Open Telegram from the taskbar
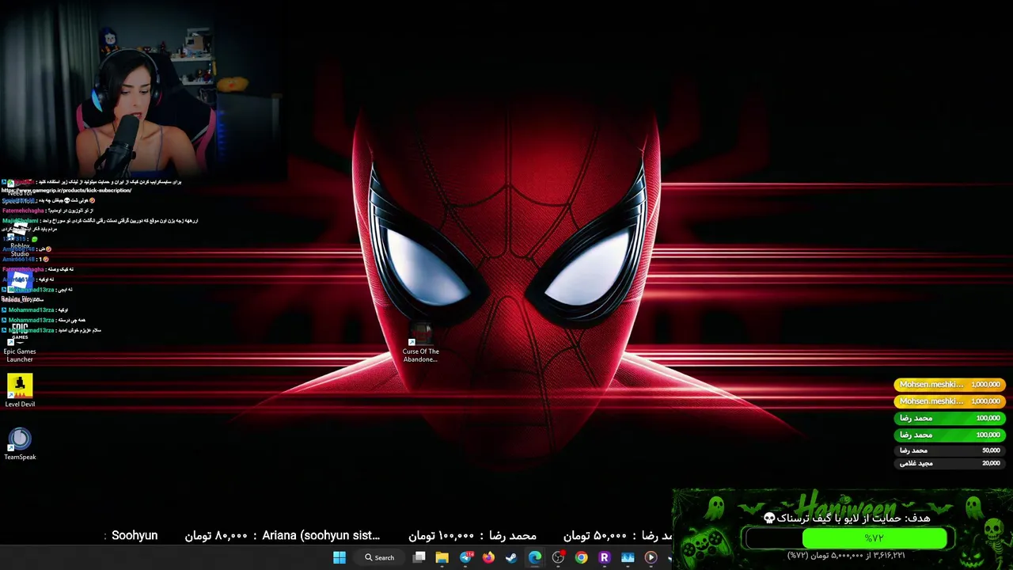This screenshot has height=570, width=1013. click(x=465, y=557)
